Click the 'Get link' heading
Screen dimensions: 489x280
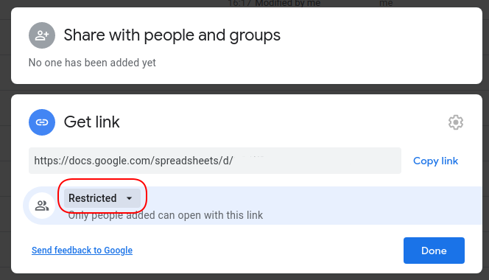pos(91,122)
